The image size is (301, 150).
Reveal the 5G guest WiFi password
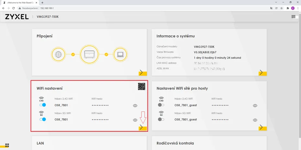point(255,120)
